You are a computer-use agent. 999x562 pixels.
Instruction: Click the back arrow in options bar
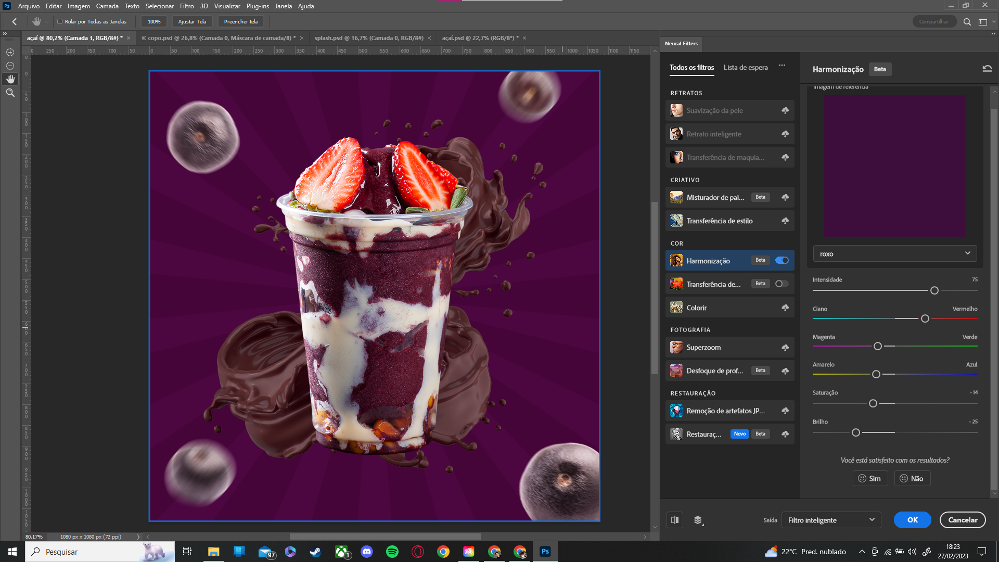[15, 21]
